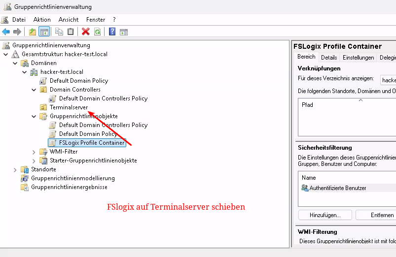Click the green Refresh toolbar icon
Viewport: 396px width, 257px height.
(97, 32)
